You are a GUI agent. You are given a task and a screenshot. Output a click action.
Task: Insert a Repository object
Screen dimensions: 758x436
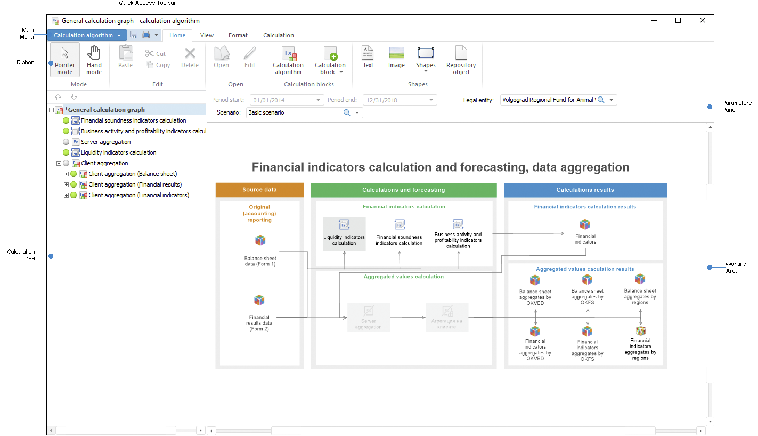coord(461,60)
